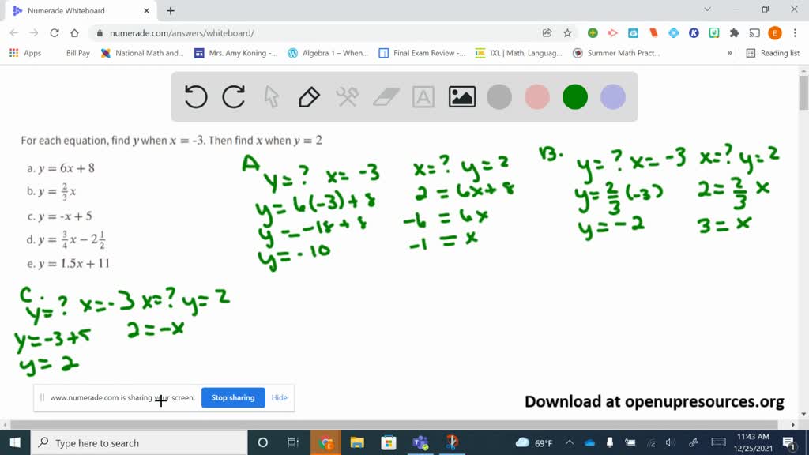Hide the screen sharing notification bar
The height and width of the screenshot is (455, 809).
click(279, 397)
